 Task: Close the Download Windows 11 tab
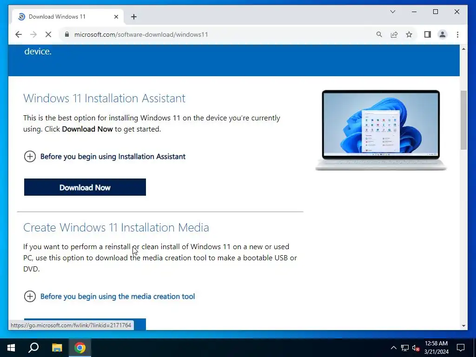point(116,17)
